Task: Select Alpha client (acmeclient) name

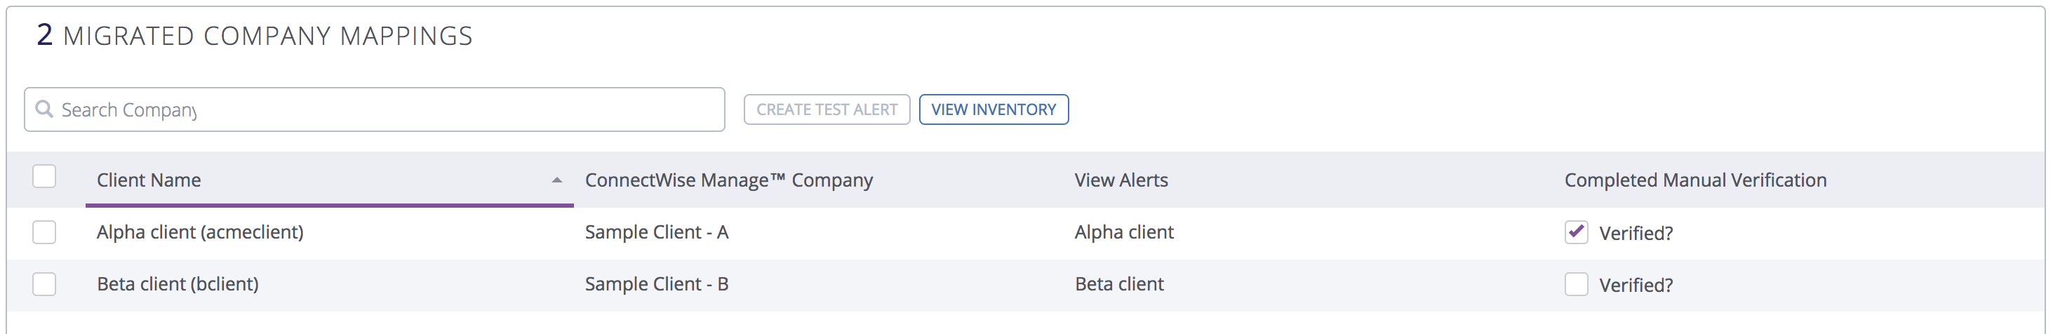Action: click(x=200, y=232)
